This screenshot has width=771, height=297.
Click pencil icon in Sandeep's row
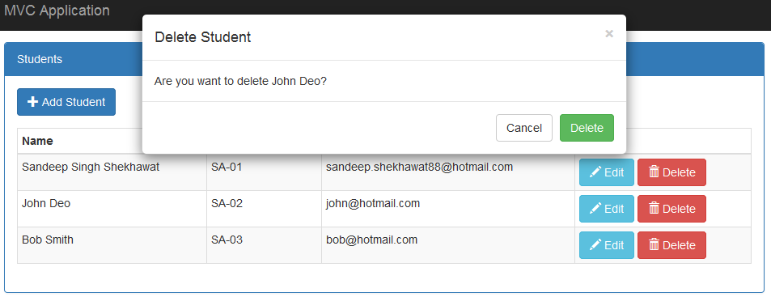pyautogui.click(x=595, y=172)
